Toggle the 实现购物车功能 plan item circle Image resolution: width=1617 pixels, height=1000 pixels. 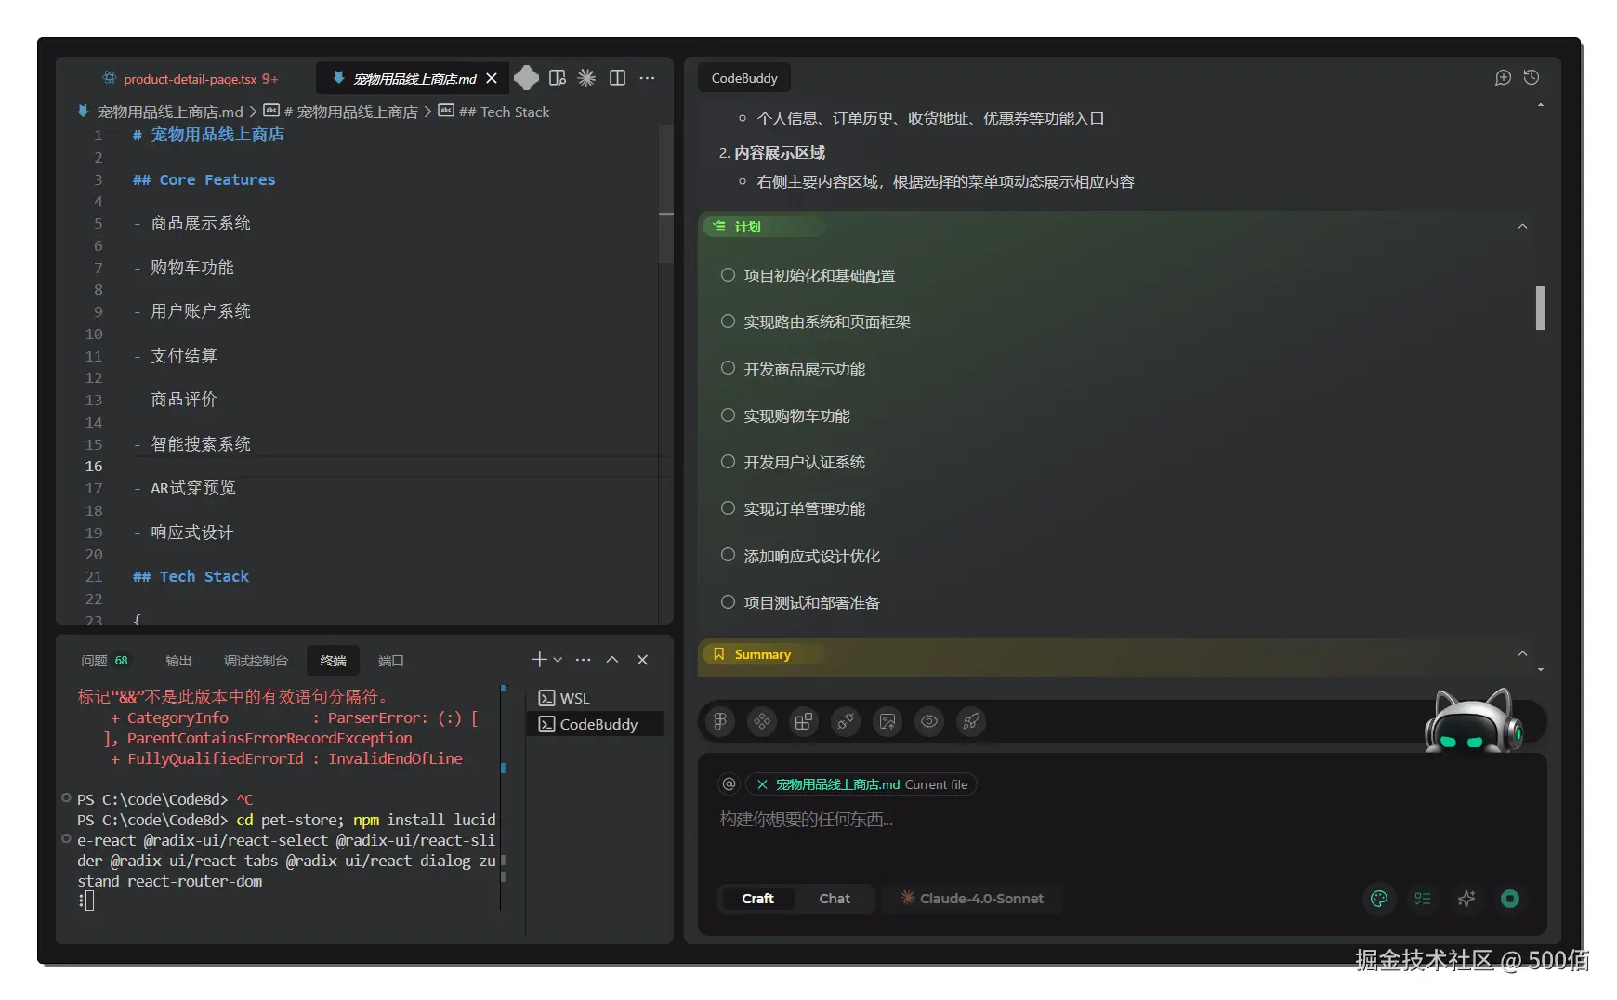(729, 415)
